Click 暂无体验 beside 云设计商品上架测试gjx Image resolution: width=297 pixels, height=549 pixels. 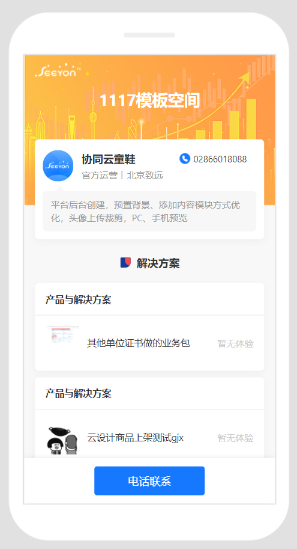pyautogui.click(x=236, y=438)
